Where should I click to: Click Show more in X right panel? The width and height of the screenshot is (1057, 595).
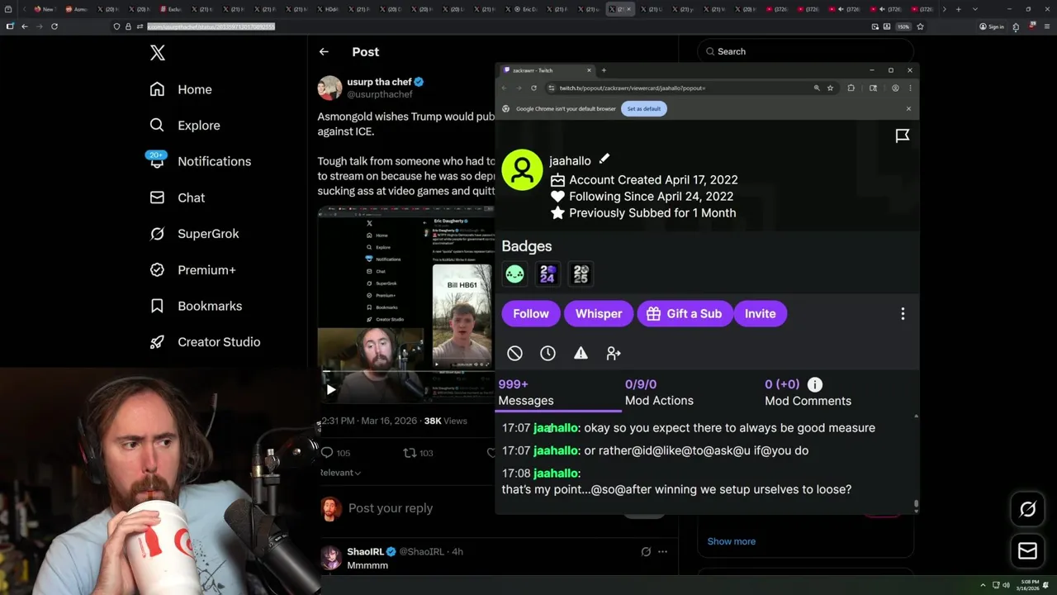(731, 541)
